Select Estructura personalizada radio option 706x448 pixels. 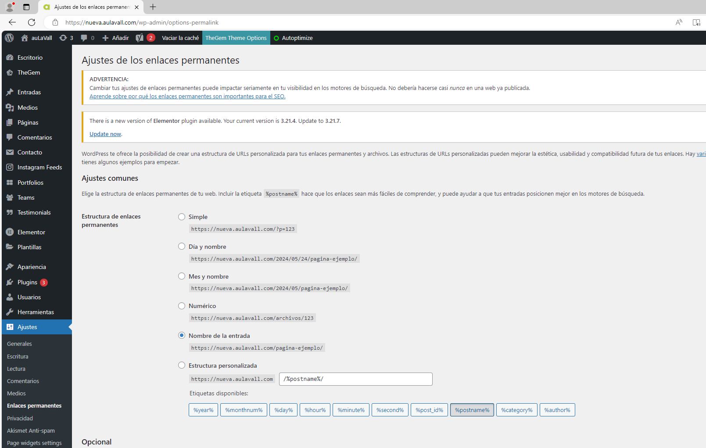(x=182, y=365)
